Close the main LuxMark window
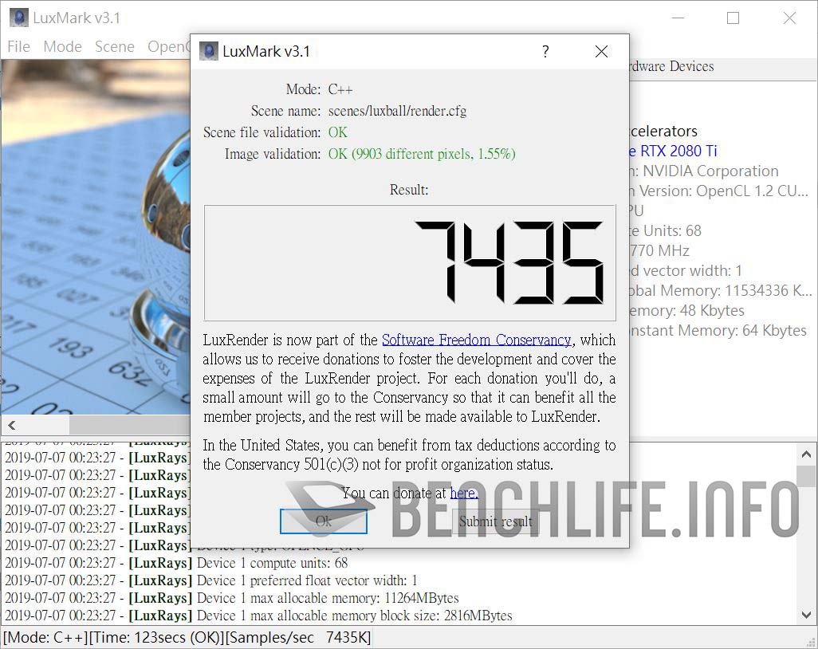The height and width of the screenshot is (649, 818). 789,18
